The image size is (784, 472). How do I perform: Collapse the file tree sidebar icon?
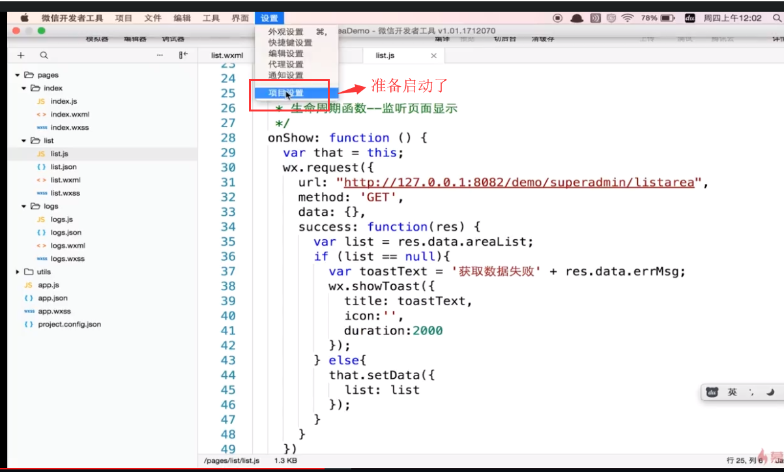coord(183,55)
